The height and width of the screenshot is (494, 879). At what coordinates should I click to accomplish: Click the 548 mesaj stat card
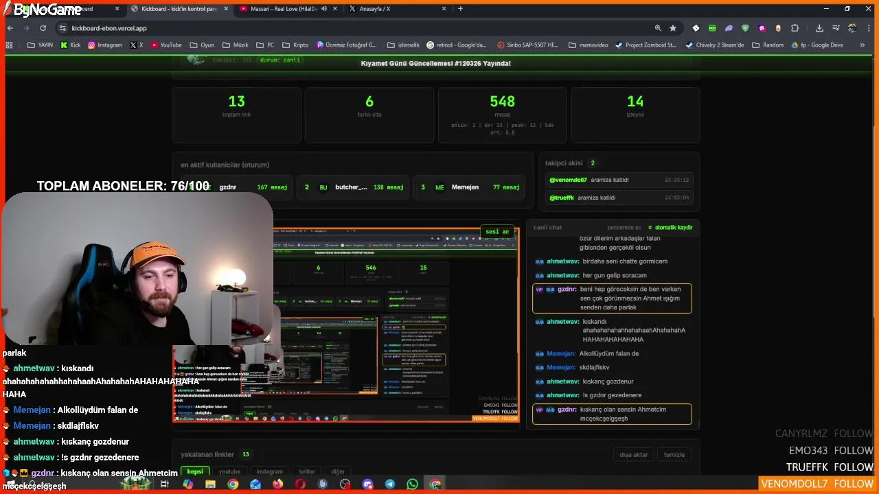pyautogui.click(x=502, y=115)
